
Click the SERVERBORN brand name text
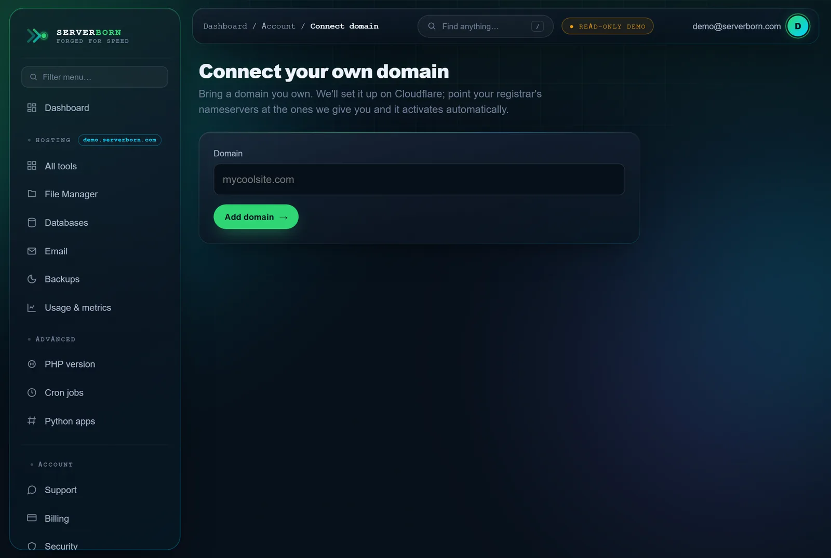[x=89, y=32]
